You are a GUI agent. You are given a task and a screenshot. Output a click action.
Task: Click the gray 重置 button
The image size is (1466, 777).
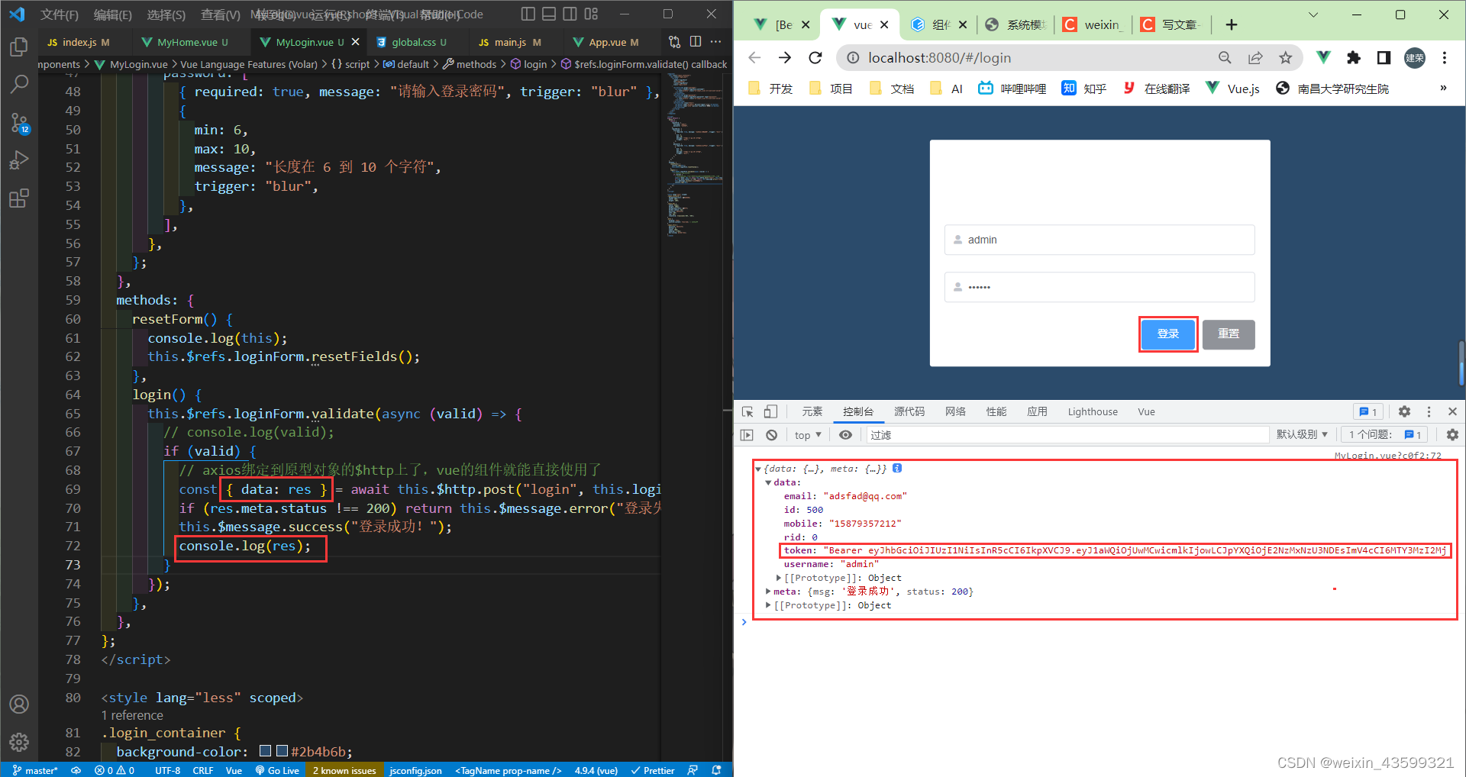tap(1229, 334)
